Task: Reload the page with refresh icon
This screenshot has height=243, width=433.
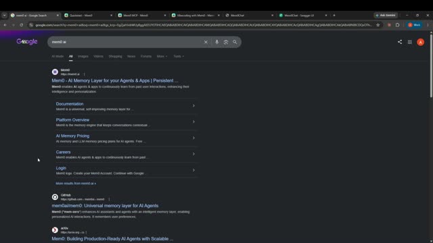Action: tap(21, 25)
